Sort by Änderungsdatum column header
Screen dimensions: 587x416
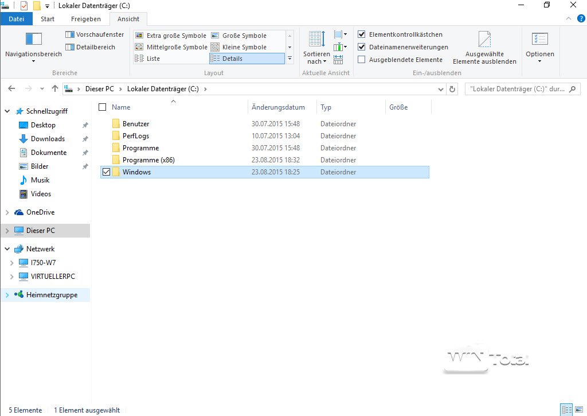[278, 107]
